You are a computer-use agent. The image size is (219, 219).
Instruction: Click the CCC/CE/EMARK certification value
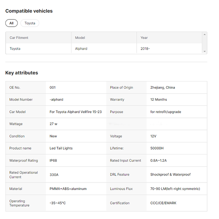tap(163, 203)
